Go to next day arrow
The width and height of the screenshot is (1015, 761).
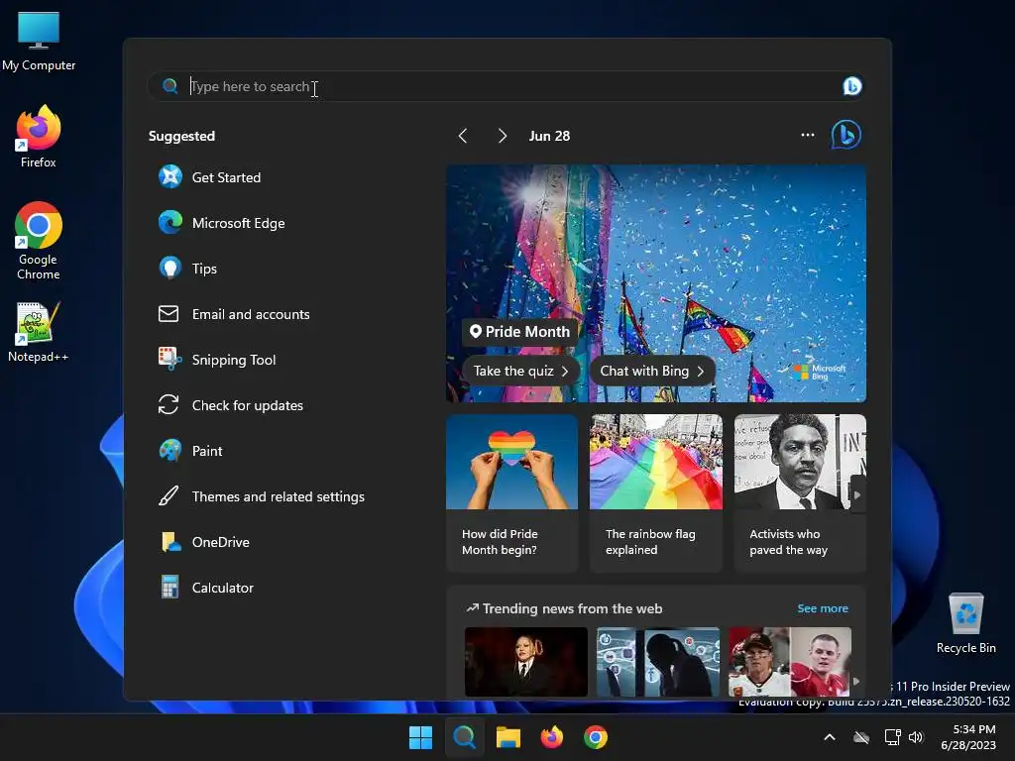503,135
